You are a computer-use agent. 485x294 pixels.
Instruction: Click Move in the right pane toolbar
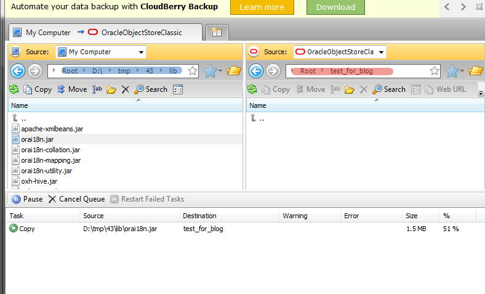click(311, 89)
